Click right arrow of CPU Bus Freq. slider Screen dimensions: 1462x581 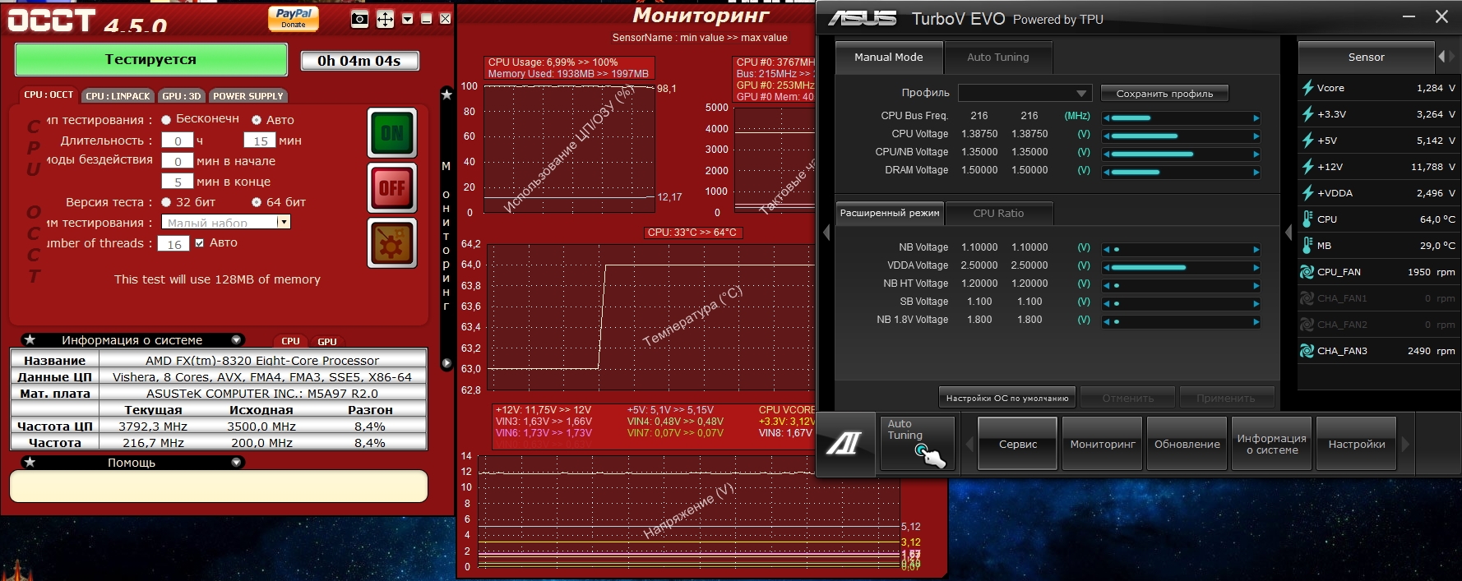[1256, 118]
